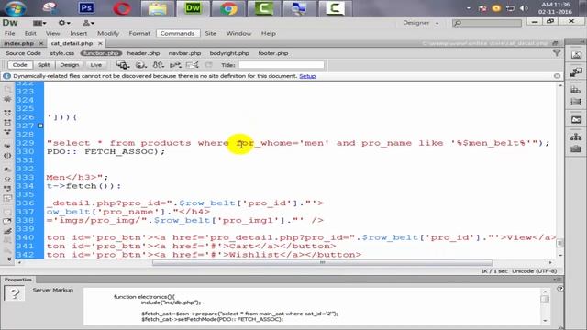Open the Window menu

tap(238, 33)
